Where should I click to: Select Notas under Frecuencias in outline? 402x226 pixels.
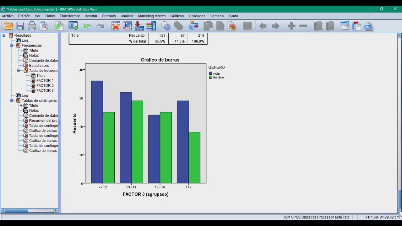[x=34, y=56]
